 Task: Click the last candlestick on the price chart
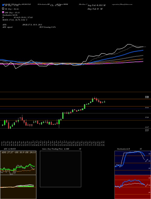(104, 102)
